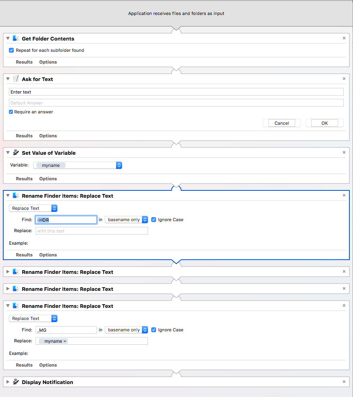This screenshot has width=353, height=397.
Task: Click the Ask for Text action icon
Action: tap(16, 79)
